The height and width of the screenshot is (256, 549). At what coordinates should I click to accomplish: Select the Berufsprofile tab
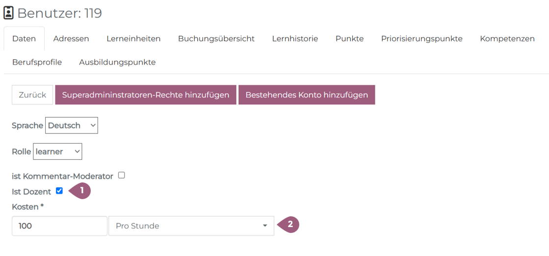[37, 62]
